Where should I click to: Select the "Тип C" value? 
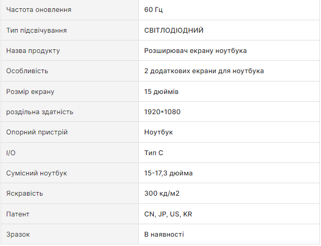(154, 153)
